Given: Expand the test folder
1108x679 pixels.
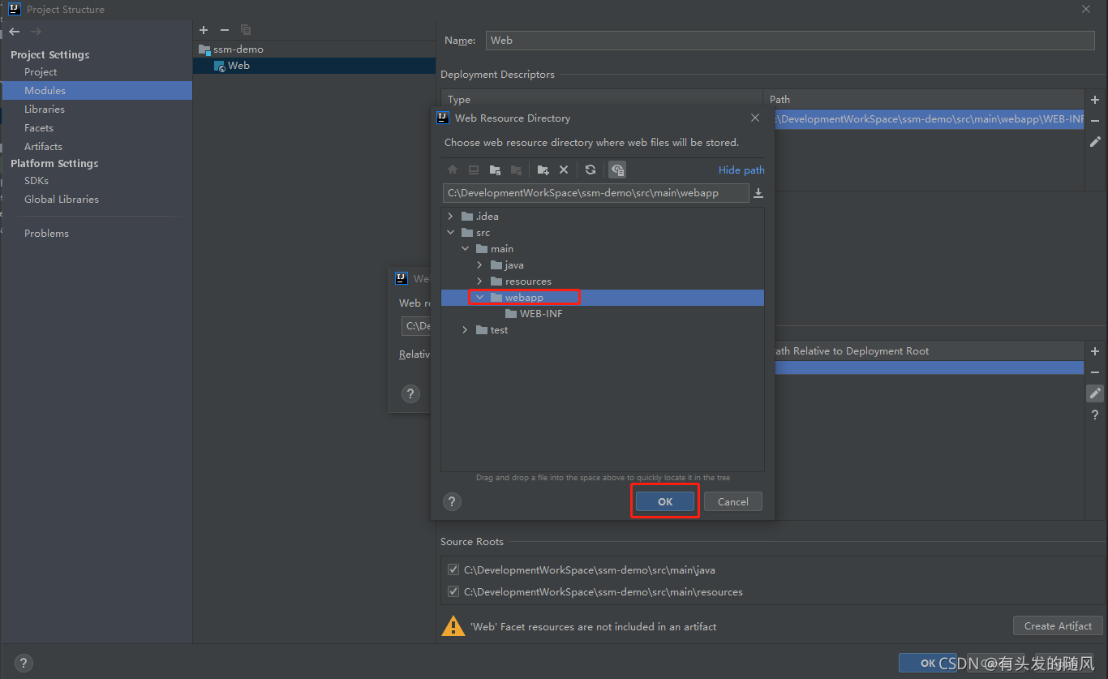Looking at the screenshot, I should [466, 330].
